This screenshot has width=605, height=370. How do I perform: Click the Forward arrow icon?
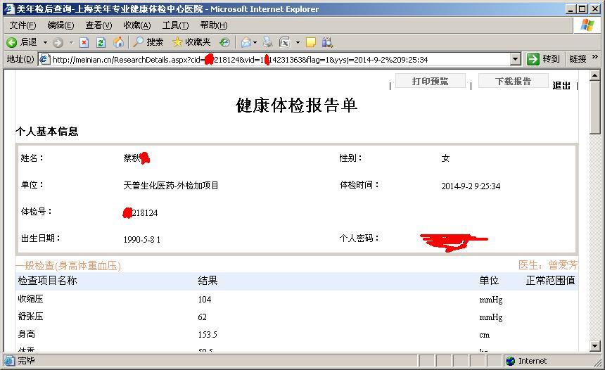(58, 42)
